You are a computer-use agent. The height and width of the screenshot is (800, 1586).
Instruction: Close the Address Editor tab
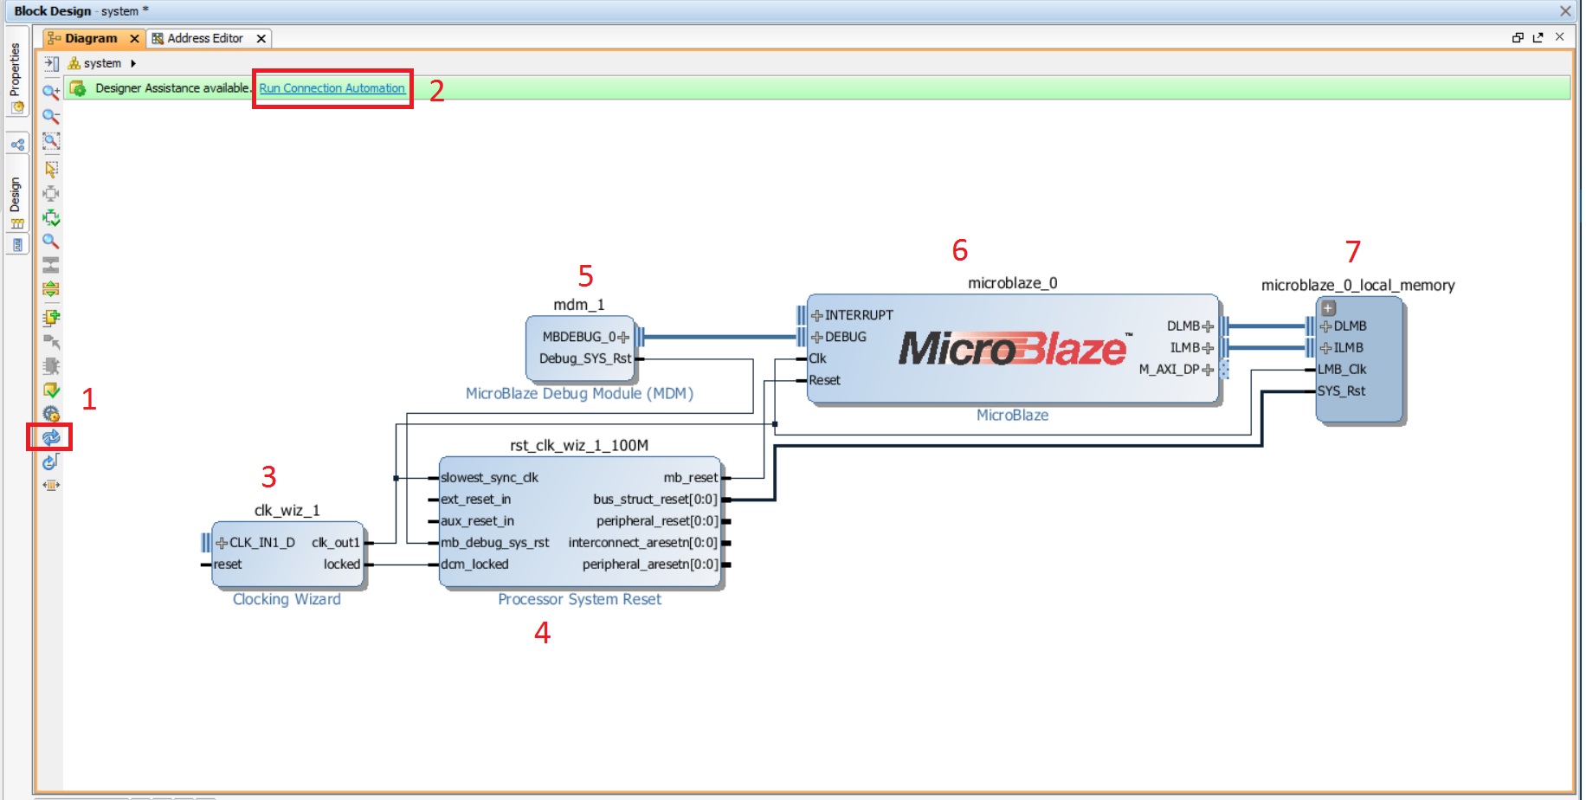261,38
